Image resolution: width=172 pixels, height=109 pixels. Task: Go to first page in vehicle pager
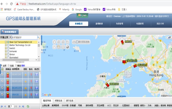point(2,107)
